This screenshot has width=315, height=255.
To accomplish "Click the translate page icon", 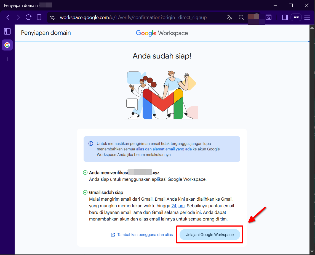I will (229, 17).
